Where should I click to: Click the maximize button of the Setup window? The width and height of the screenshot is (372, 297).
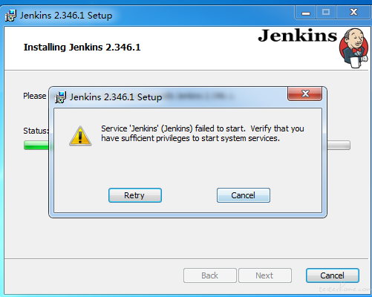tap(326, 13)
